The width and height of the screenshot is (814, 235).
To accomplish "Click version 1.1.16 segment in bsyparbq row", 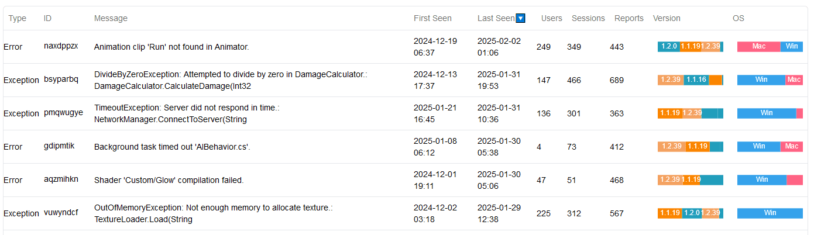I will tap(696, 80).
